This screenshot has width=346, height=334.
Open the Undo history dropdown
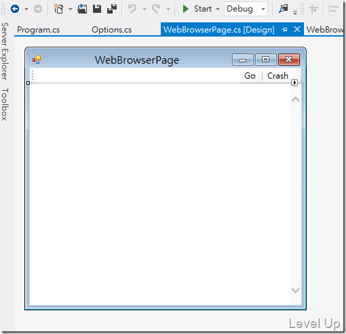point(145,9)
